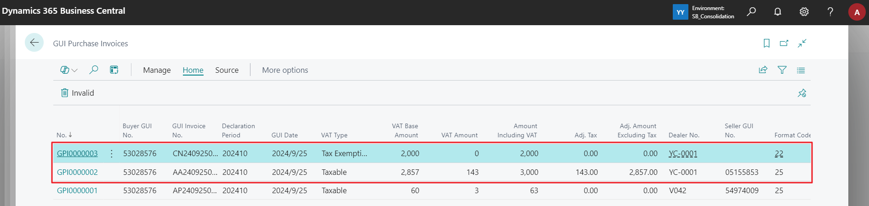This screenshot has width=869, height=206.
Task: Click VAT Type column header
Action: tap(334, 135)
